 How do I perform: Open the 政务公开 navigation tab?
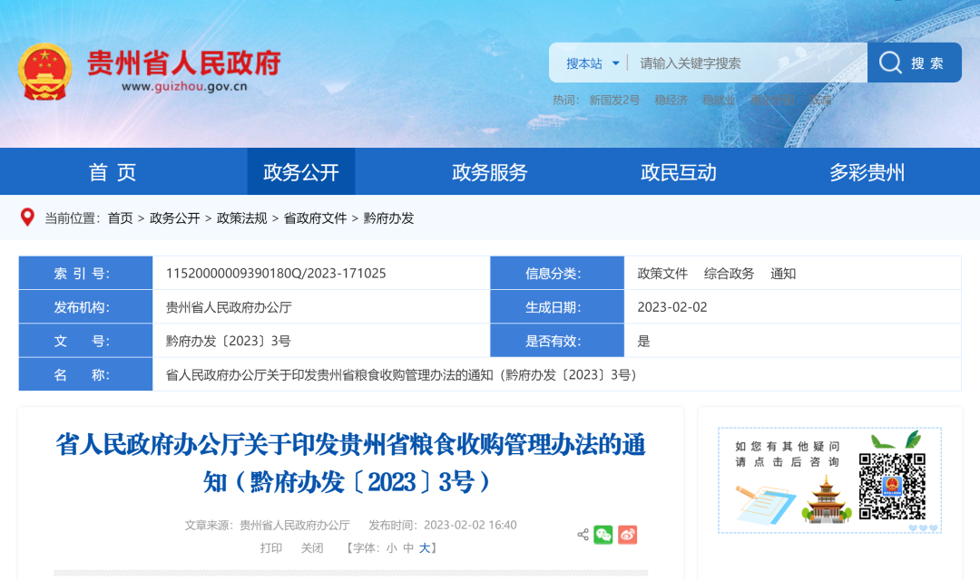tap(301, 172)
